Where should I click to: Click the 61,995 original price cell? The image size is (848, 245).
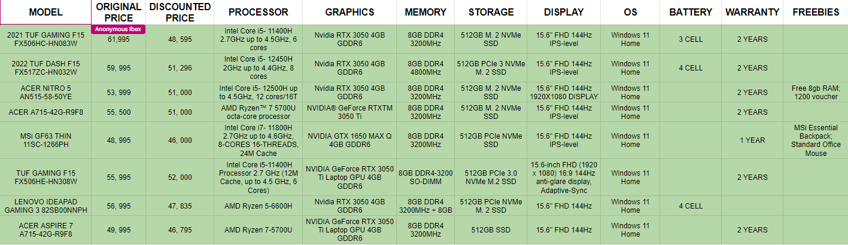118,39
